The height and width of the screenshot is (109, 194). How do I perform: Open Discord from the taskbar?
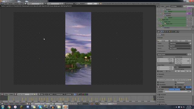28,107
